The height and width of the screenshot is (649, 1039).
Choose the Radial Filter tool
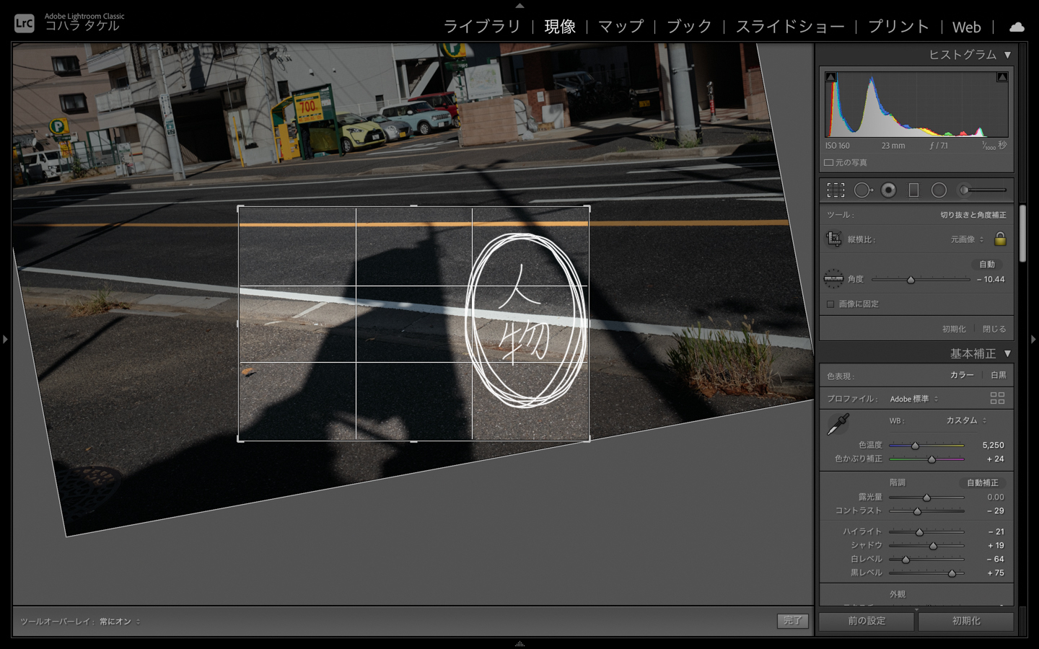[939, 190]
